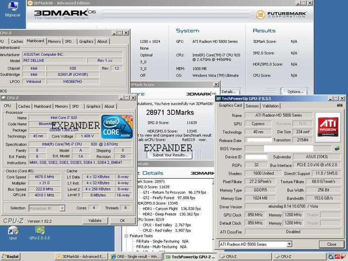Image resolution: width=348 pixels, height=261 pixels.
Task: Click Submit Your Results button
Action: click(170, 155)
